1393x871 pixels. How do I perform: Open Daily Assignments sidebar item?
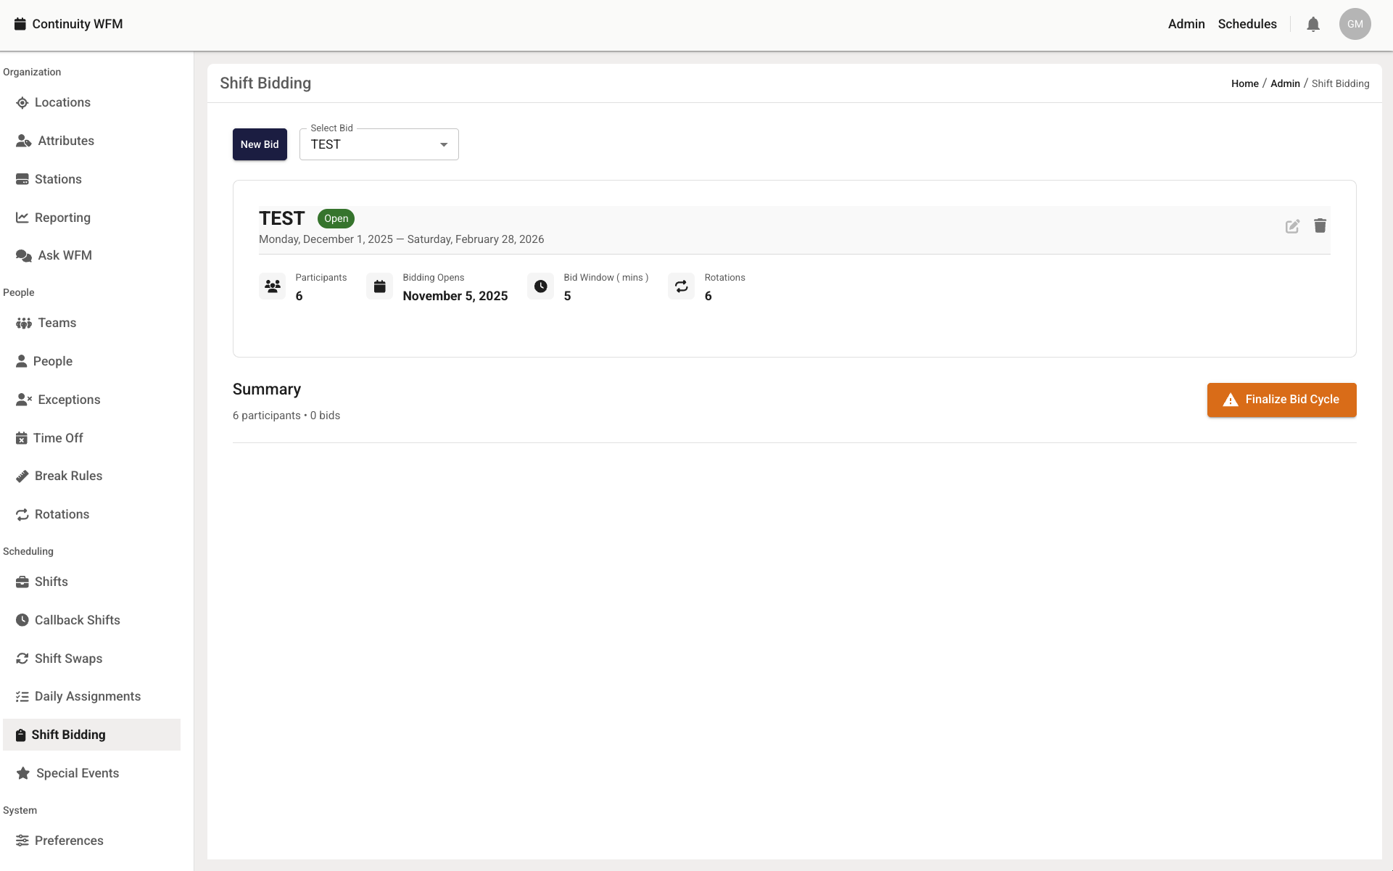(87, 696)
